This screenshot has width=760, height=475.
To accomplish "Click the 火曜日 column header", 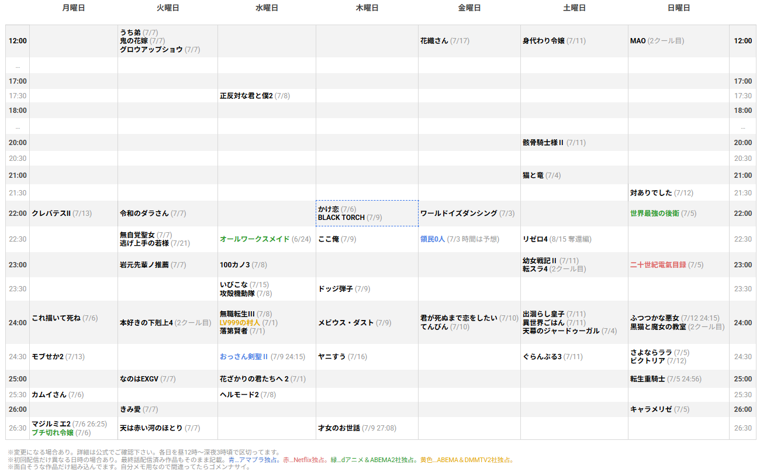I will [168, 8].
